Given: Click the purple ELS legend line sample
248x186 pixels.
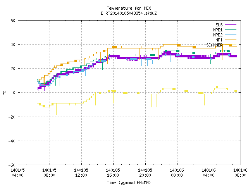Looking at the screenshot, I should tap(231, 25).
